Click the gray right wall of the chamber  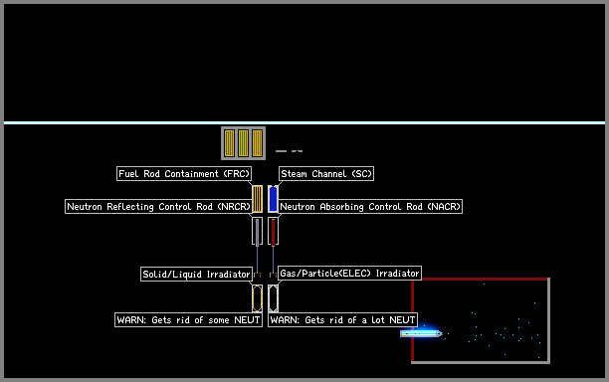point(549,320)
